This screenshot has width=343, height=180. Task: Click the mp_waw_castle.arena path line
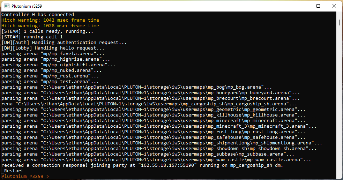[156, 159]
